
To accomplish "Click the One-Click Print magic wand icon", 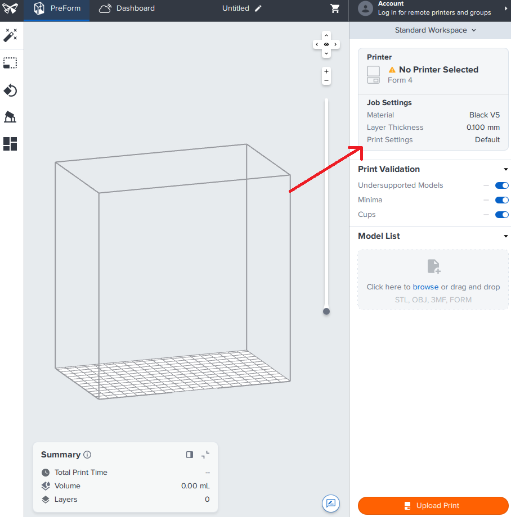I will point(10,36).
